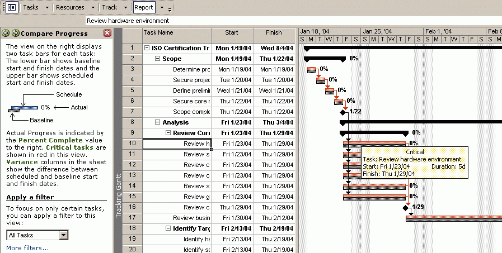Expand the Report dropdown arrow

click(162, 7)
